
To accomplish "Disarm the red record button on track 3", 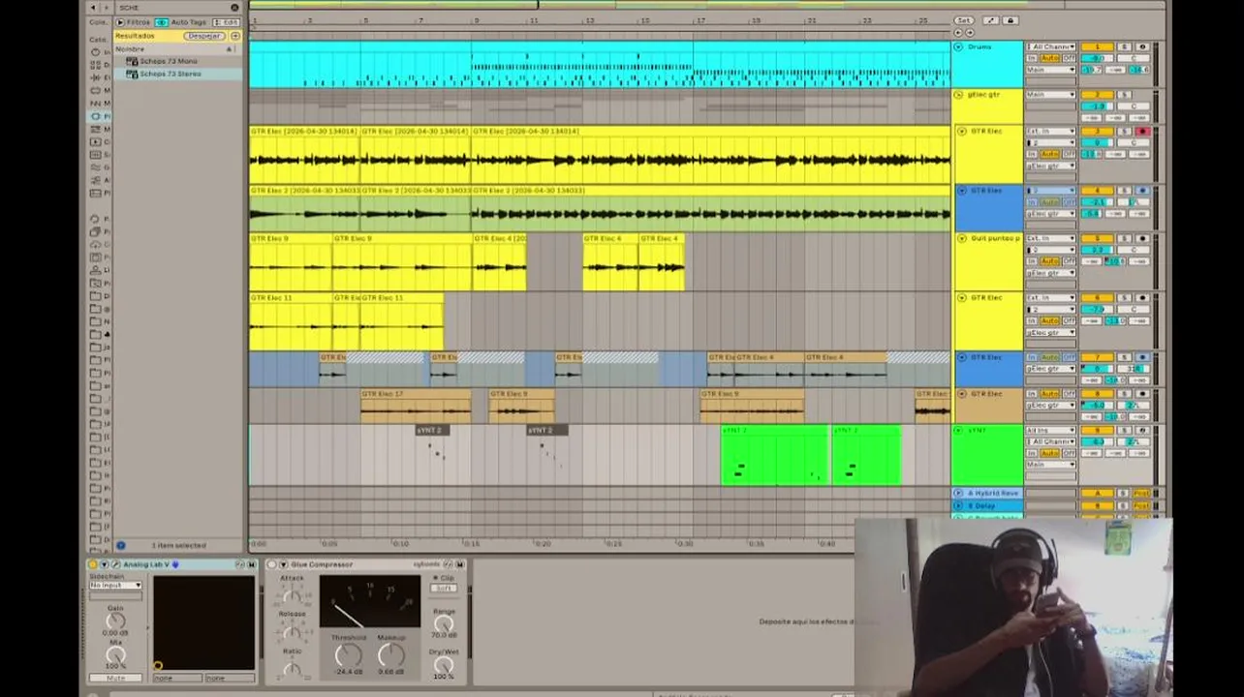I will pos(1142,131).
